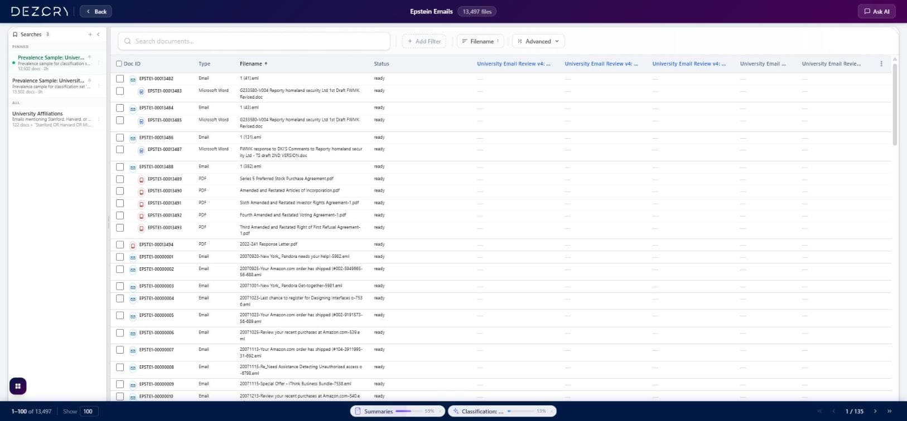
Task: Collapse the Searches sidebar panel
Action: (99, 35)
